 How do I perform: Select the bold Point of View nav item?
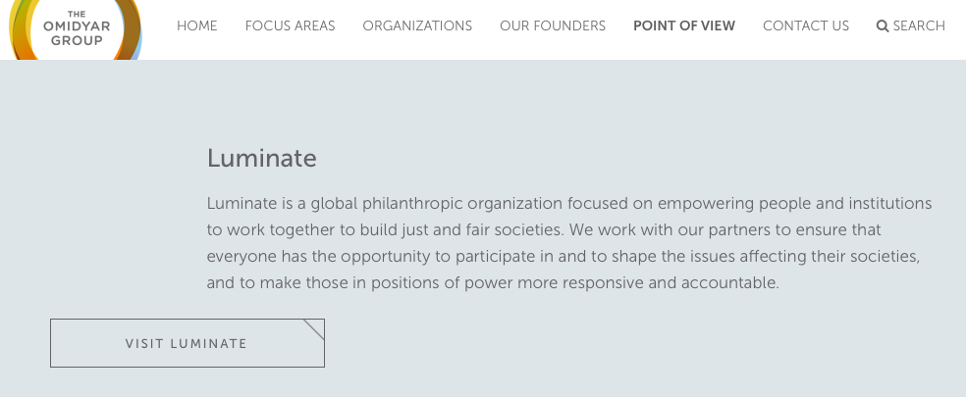point(684,25)
